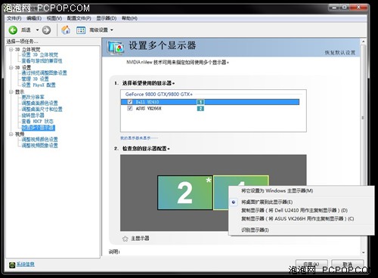Collapse the 3D 立体视觉 tree node
Viewport: 378px width, 278px height.
click(x=11, y=49)
